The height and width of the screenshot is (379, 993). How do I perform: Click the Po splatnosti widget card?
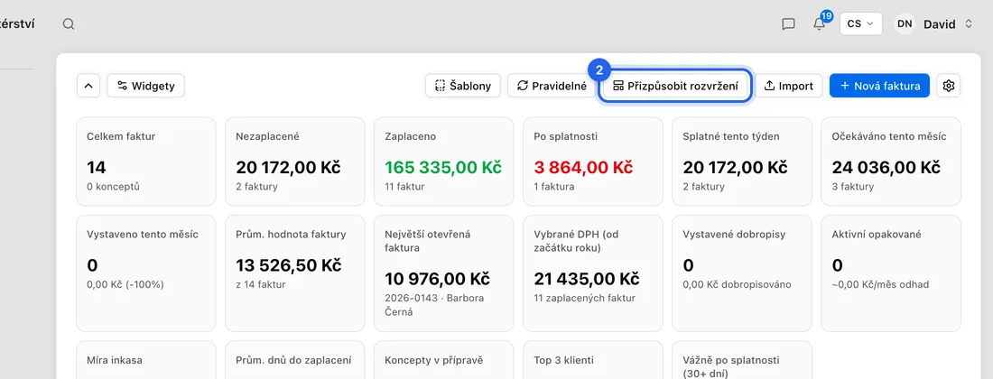(593, 162)
